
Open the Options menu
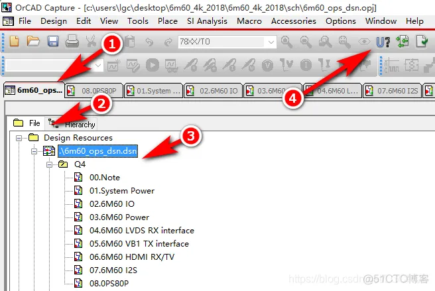(341, 21)
